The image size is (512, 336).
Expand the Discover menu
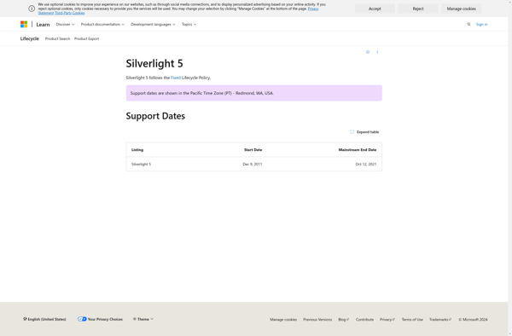coord(65,25)
